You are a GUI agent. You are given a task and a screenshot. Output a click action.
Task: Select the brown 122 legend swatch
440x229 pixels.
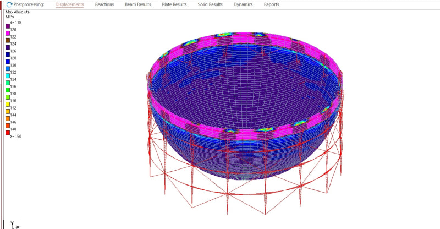tap(8, 40)
